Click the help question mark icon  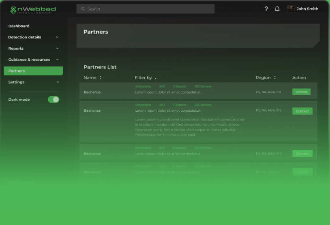[x=266, y=9]
